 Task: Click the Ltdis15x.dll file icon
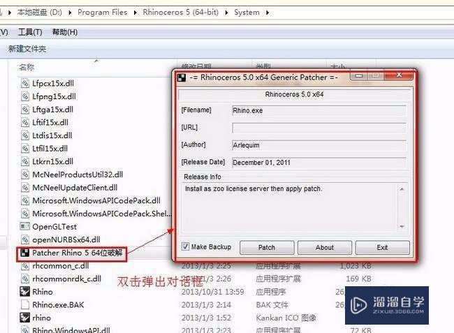pos(25,135)
